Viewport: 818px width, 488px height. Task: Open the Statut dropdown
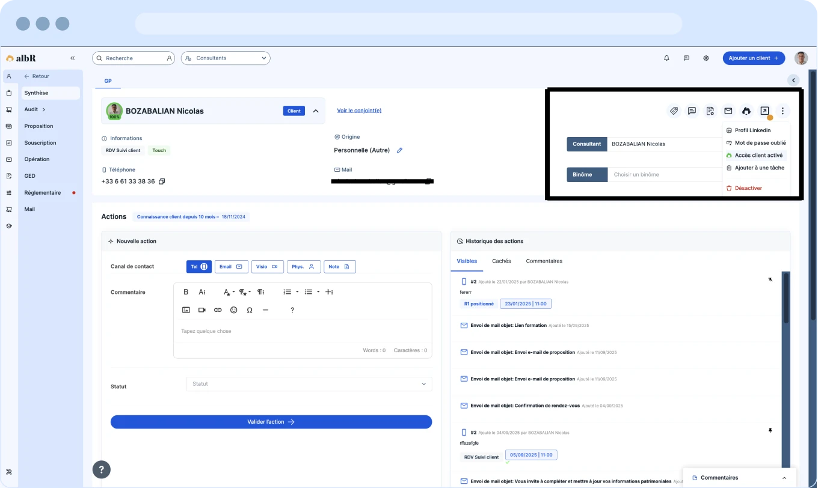pos(309,384)
